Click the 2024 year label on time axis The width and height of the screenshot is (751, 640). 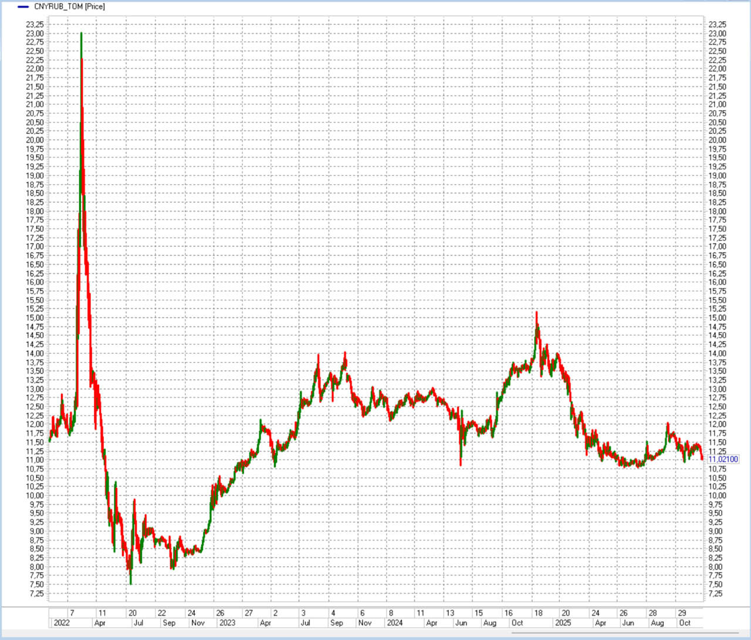click(395, 623)
